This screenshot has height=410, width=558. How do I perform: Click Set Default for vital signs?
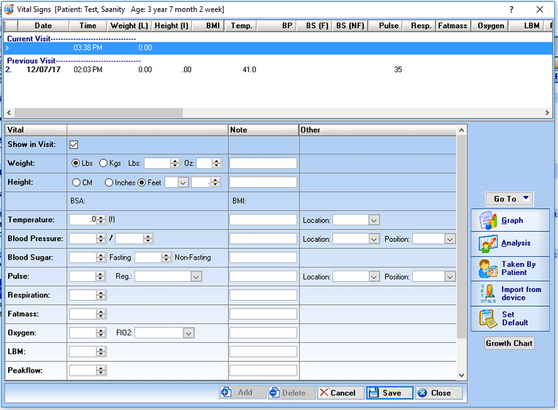[x=510, y=317]
